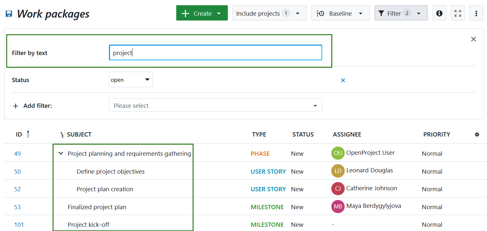Click the info icon in the toolbar
The image size is (487, 231).
pos(439,13)
